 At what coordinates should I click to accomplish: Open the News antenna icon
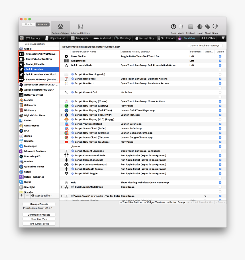215,27
